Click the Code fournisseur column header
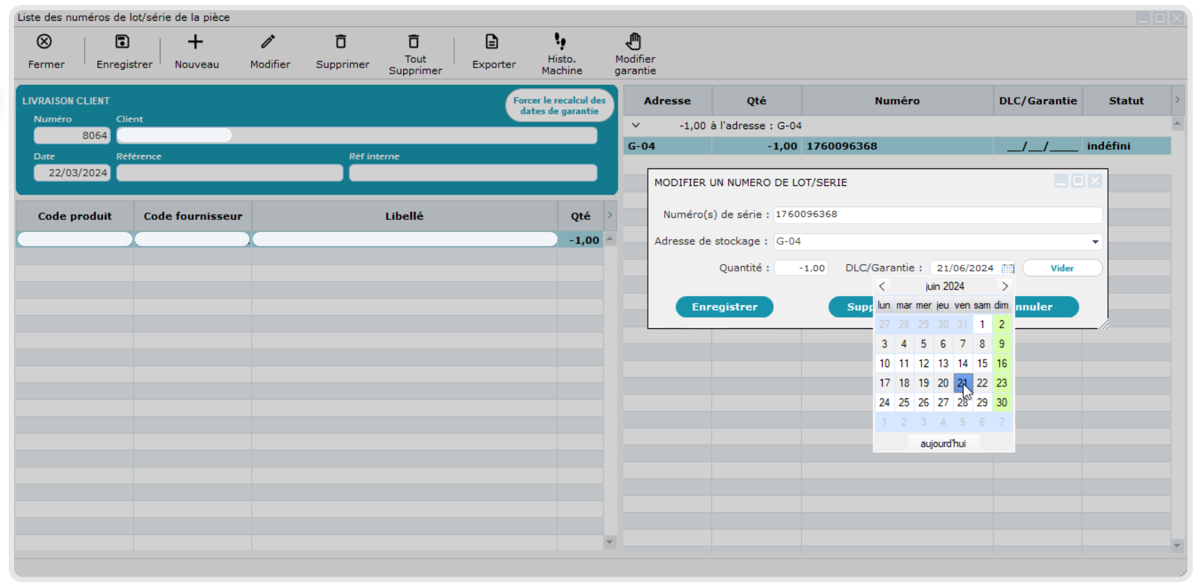 (x=193, y=216)
